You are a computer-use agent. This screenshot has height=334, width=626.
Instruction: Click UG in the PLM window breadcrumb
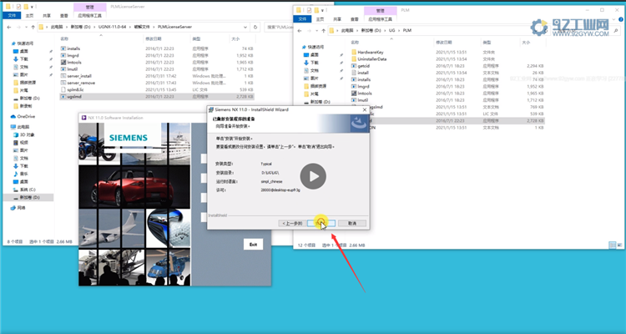392,30
